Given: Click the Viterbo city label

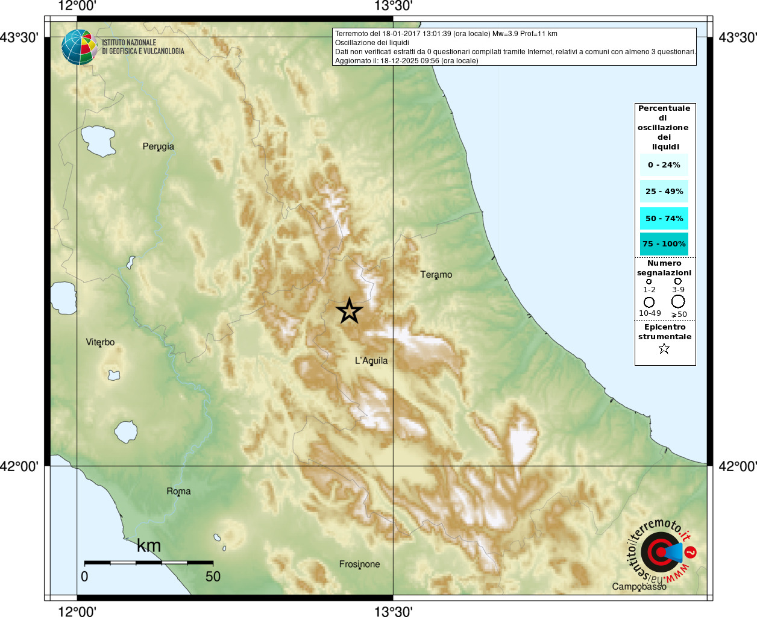Looking at the screenshot, I should click(100, 342).
